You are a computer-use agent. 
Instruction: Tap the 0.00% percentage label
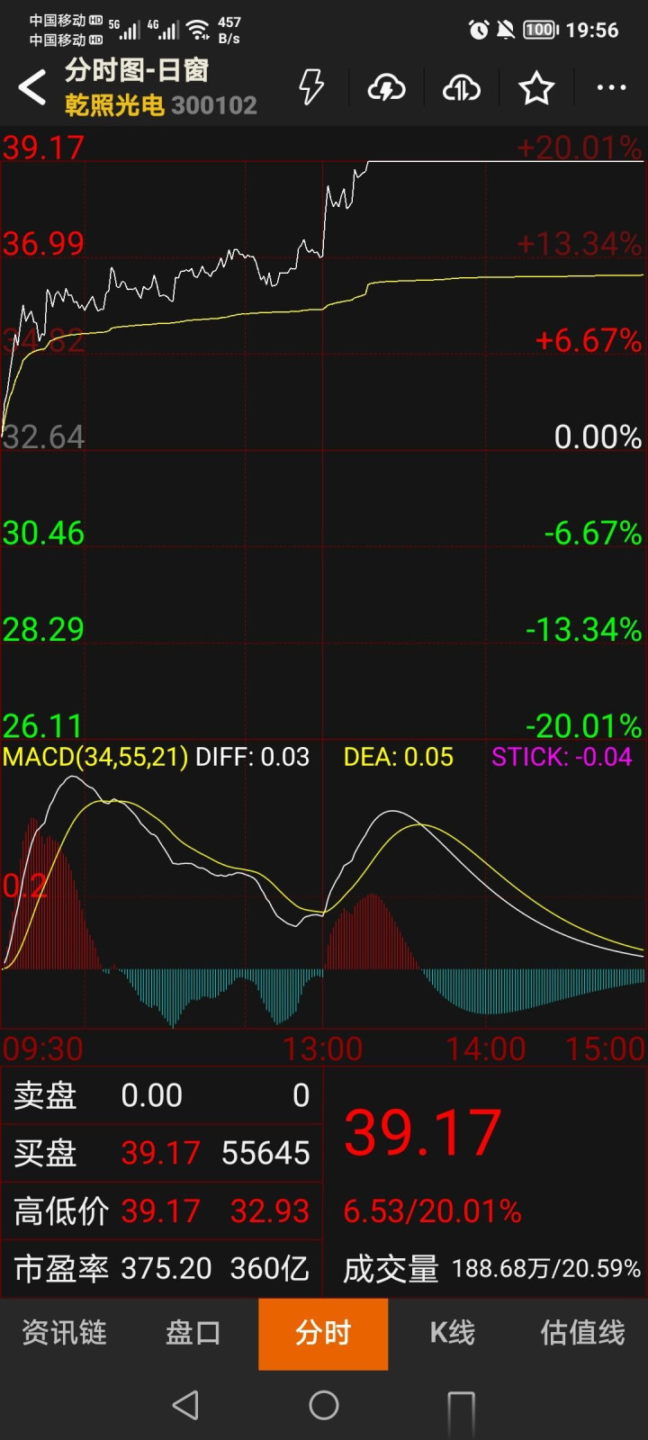click(x=598, y=437)
